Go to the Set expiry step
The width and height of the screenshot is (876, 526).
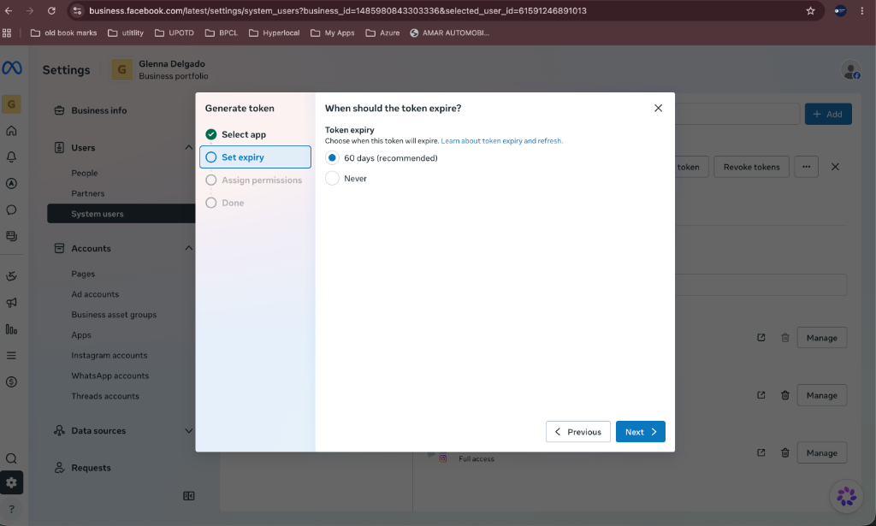pos(255,157)
